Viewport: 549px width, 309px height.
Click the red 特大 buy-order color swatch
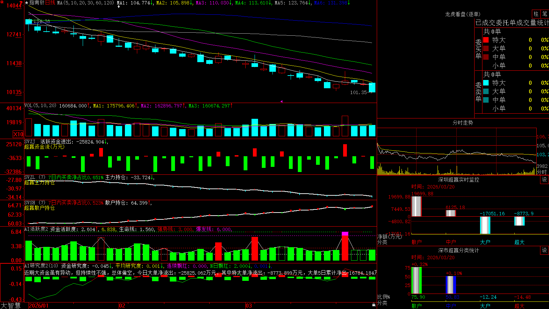coord(486,40)
